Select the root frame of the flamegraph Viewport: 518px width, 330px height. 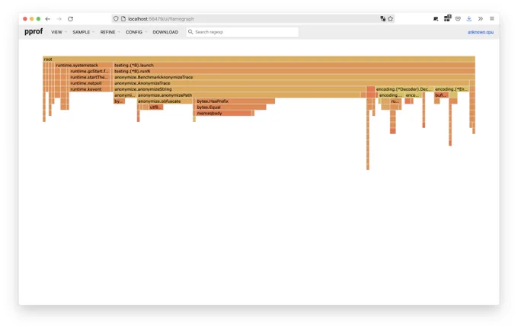[259, 59]
